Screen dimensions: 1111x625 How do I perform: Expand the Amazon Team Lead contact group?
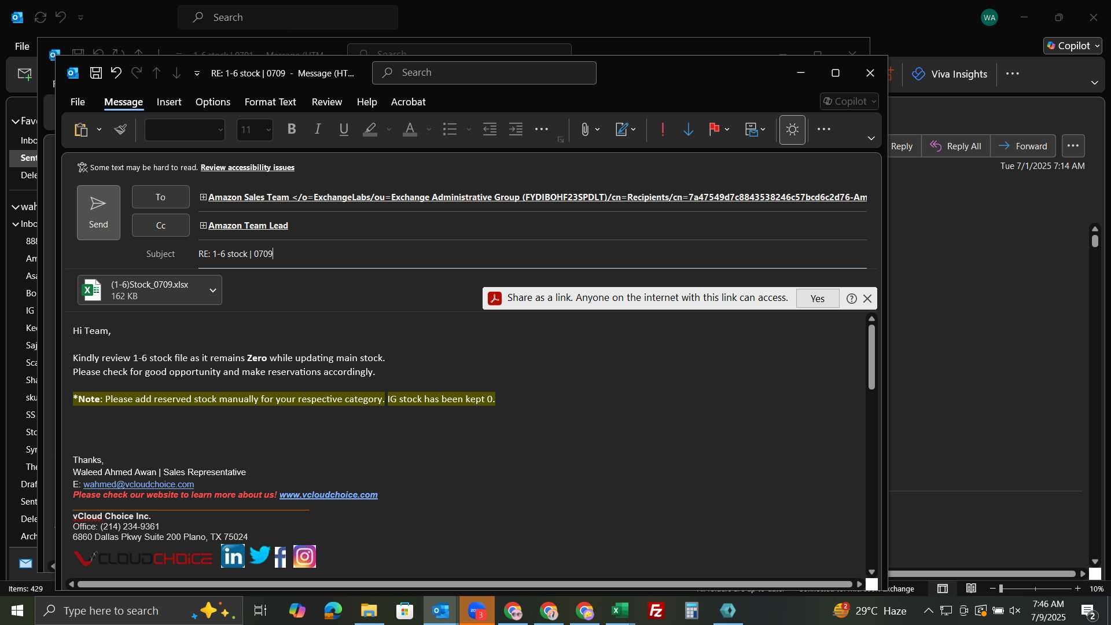(x=203, y=226)
